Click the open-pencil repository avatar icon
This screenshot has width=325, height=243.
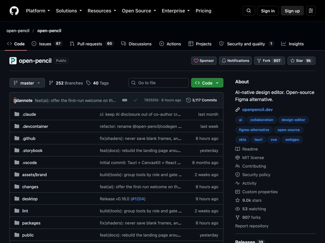point(13,61)
